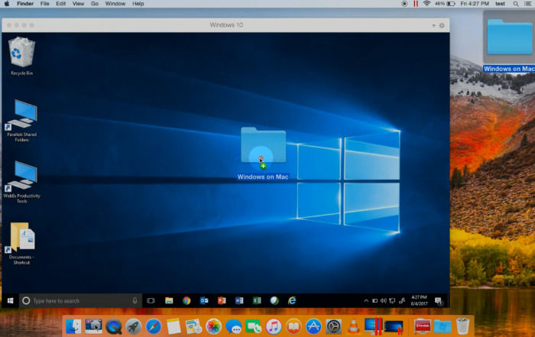Launch PowerPoint from Windows taskbar
This screenshot has height=337, width=535.
[222, 300]
